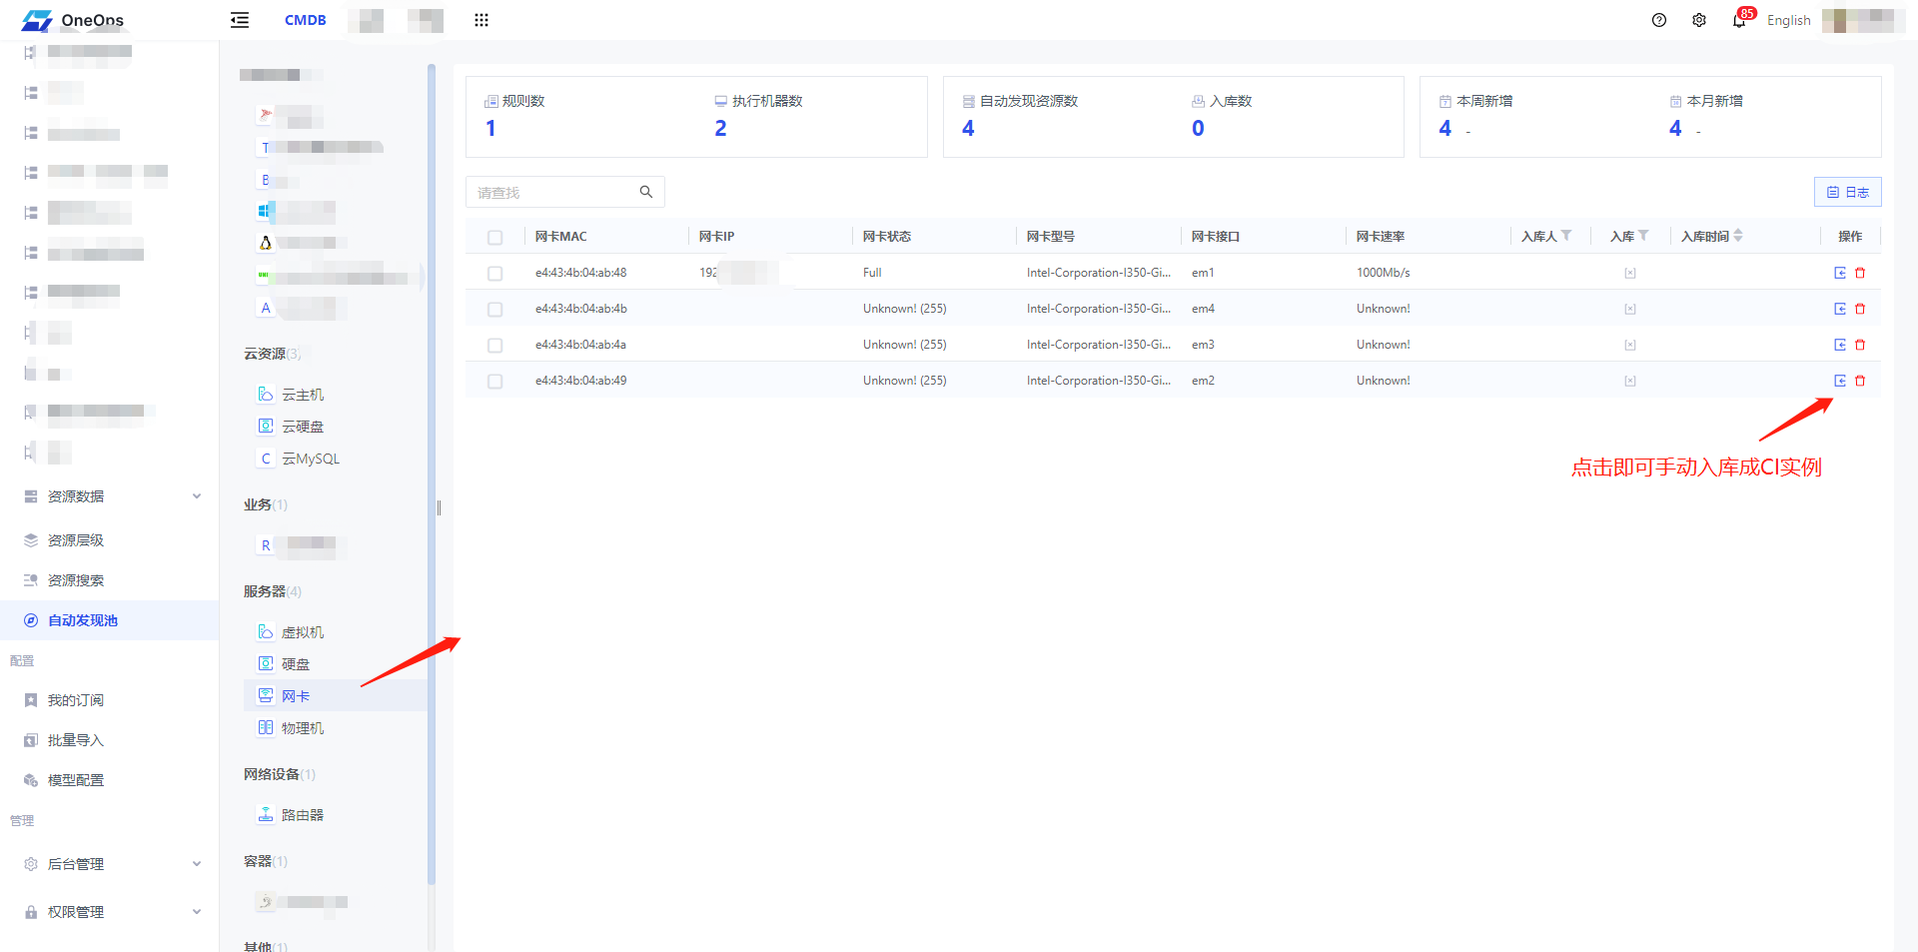This screenshot has width=1918, height=952.
Task: Delete the em4 NIC row
Action: (x=1860, y=309)
